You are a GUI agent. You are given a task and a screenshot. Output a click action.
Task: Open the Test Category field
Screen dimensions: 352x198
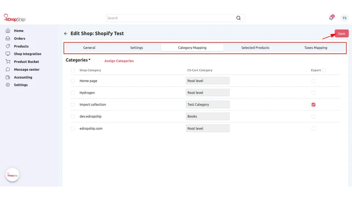(208, 105)
